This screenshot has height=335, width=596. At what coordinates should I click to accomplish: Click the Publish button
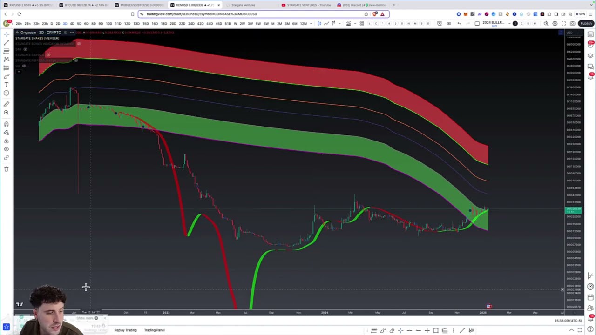585,23
